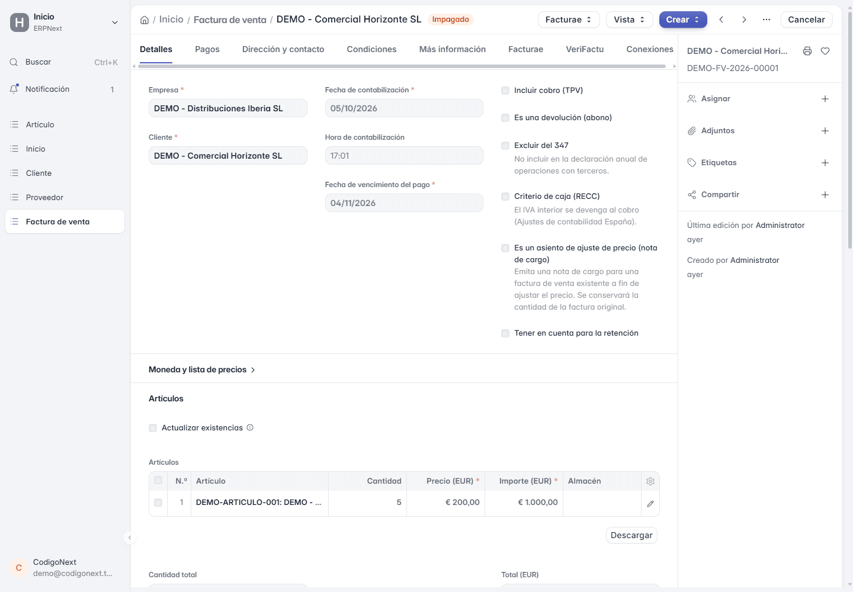The width and height of the screenshot is (853, 592).
Task: Click the Fecha de vencimiento del pago field
Action: (404, 203)
